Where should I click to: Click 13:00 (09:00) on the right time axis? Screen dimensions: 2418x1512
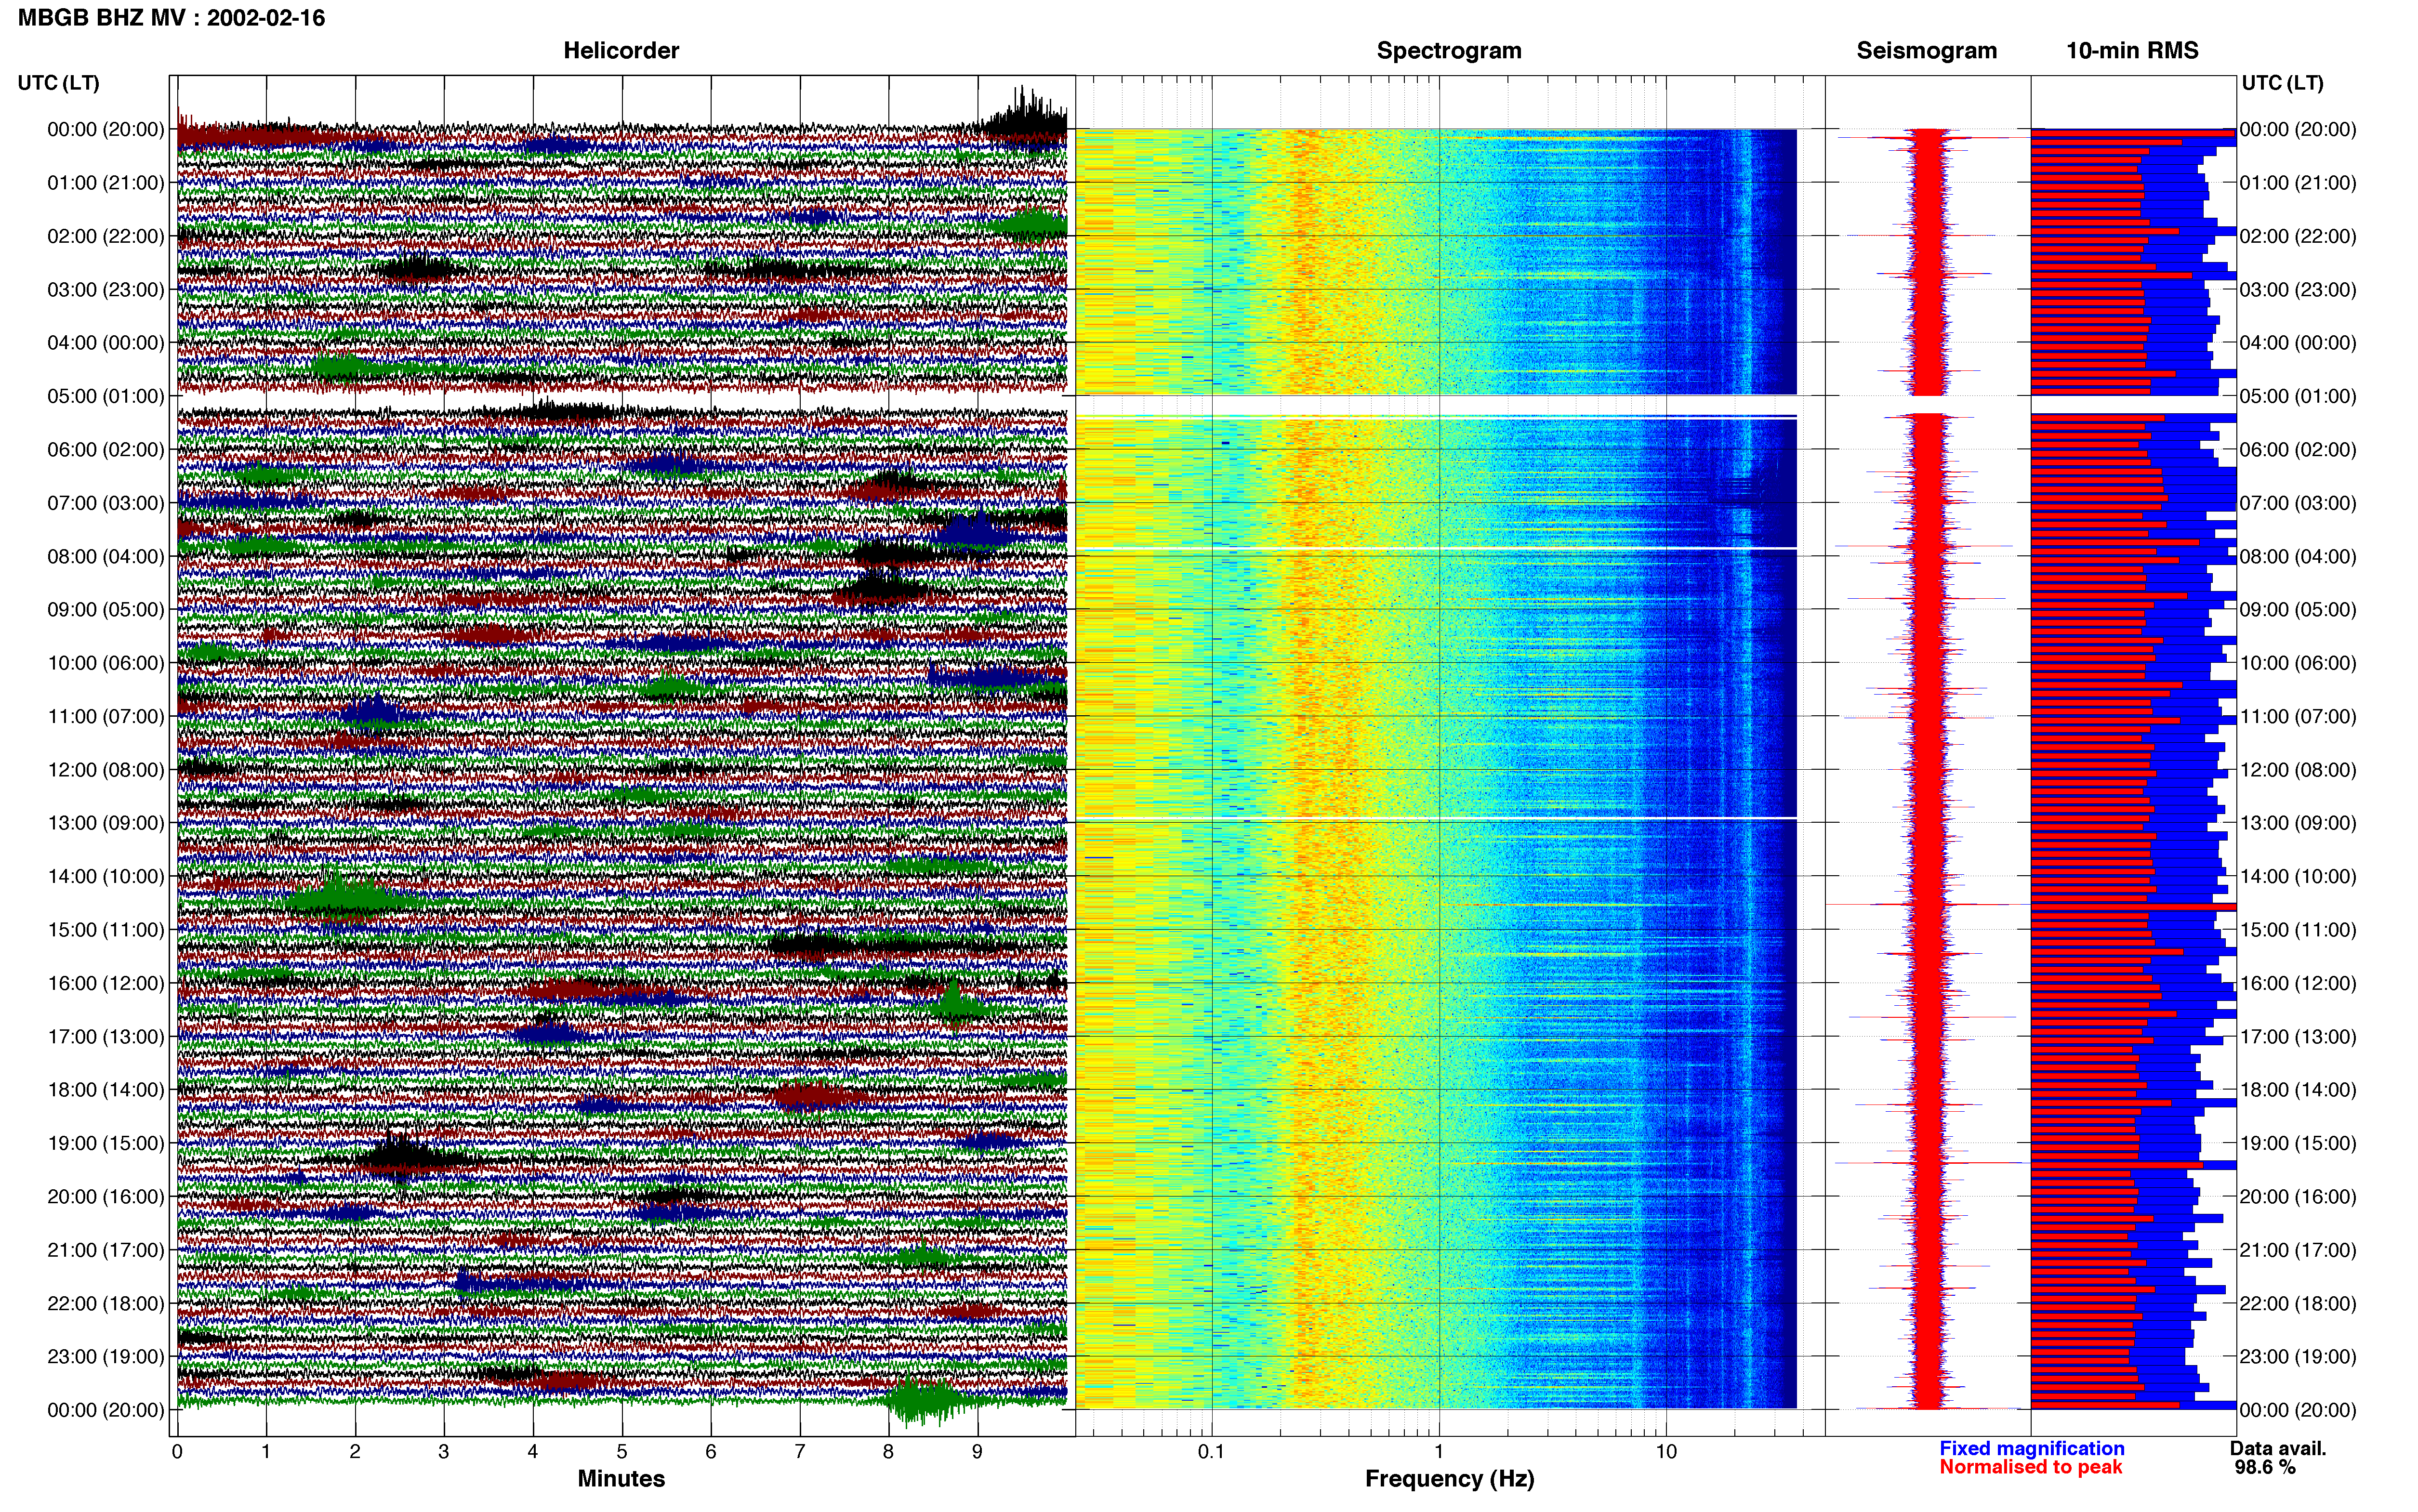pyautogui.click(x=2298, y=823)
